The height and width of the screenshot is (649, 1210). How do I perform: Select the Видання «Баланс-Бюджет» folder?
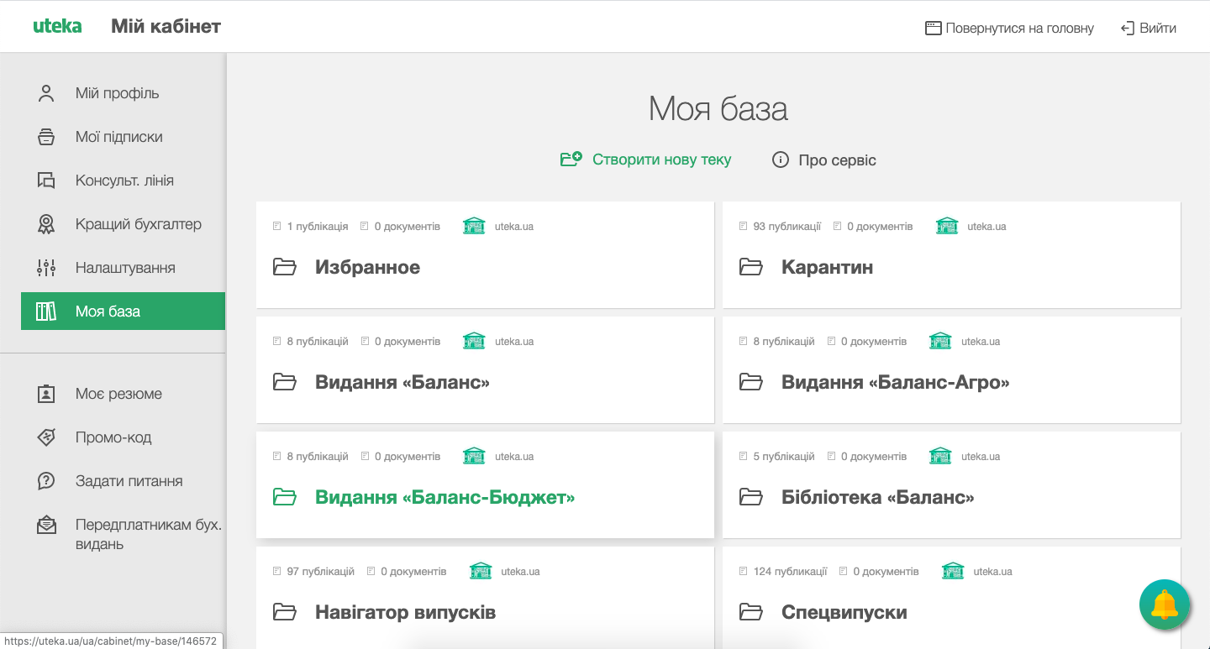pos(445,496)
